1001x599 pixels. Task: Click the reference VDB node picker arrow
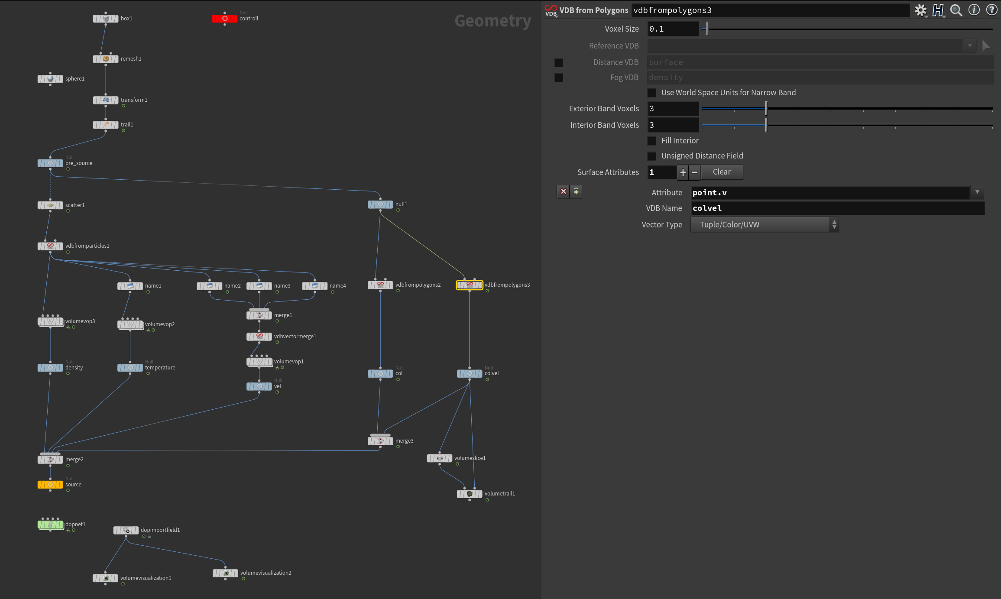point(986,45)
